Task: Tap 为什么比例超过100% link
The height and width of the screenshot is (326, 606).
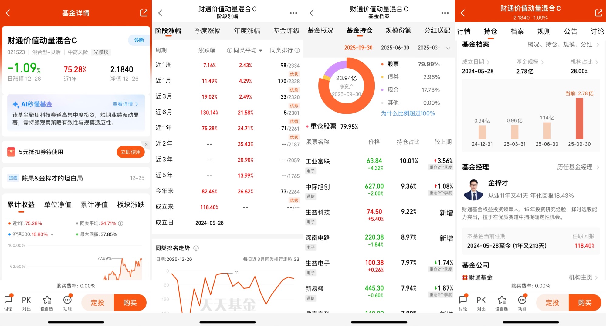Action: 408,113
